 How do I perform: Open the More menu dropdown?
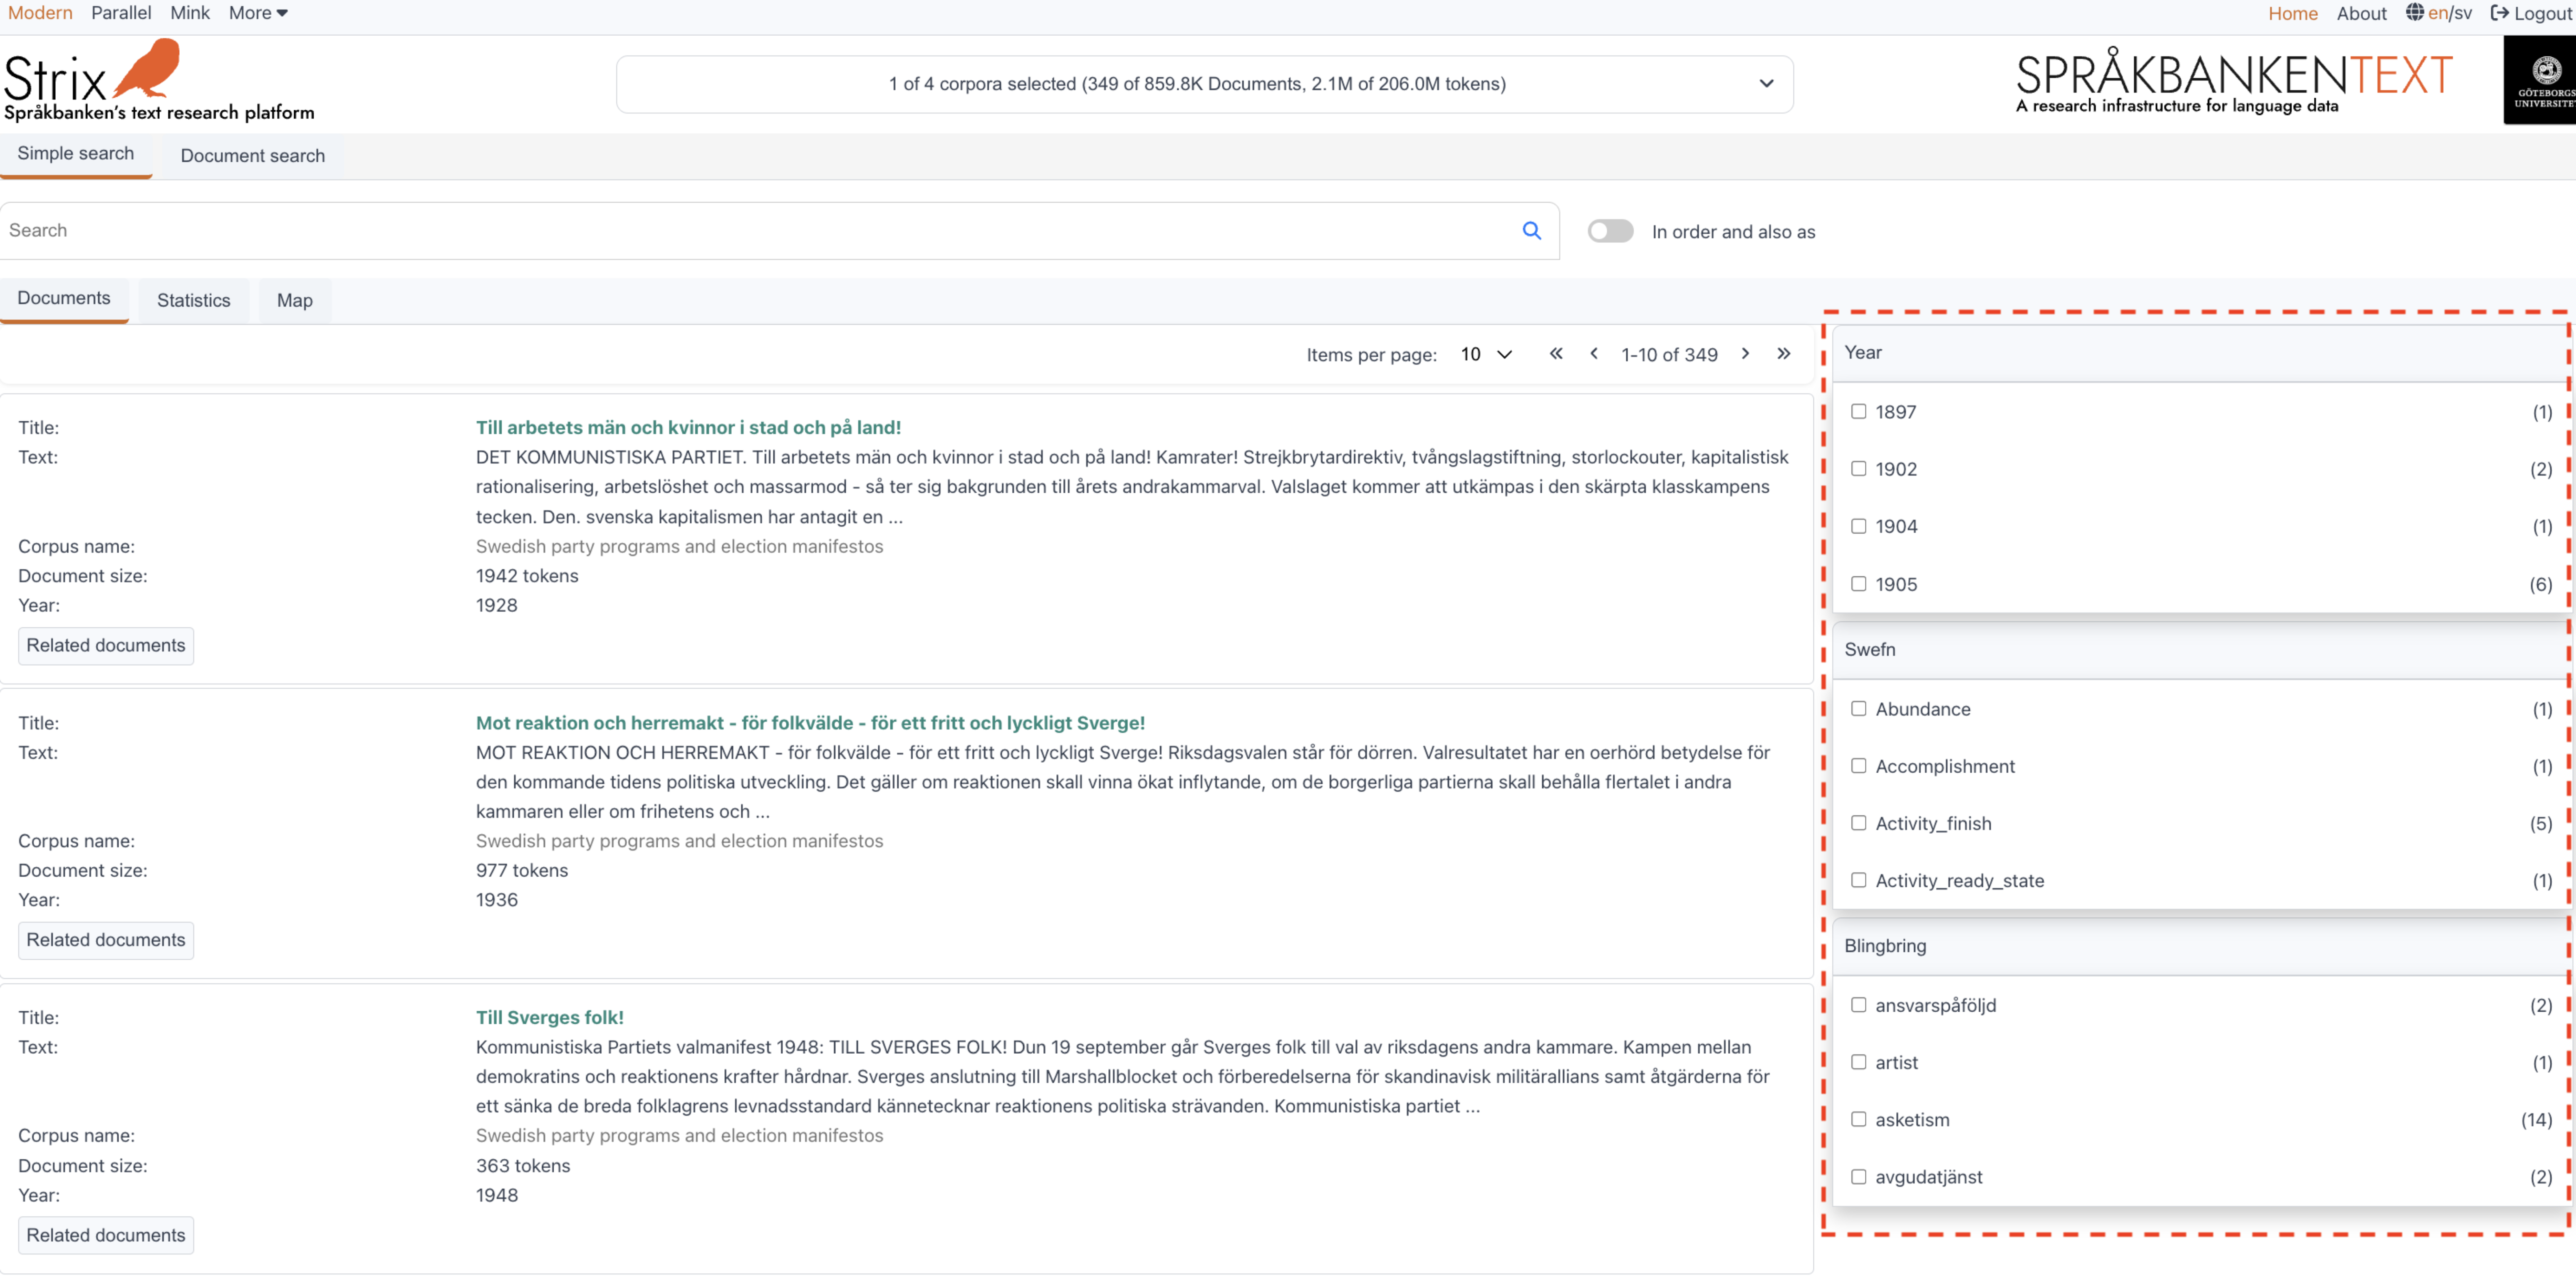point(258,13)
